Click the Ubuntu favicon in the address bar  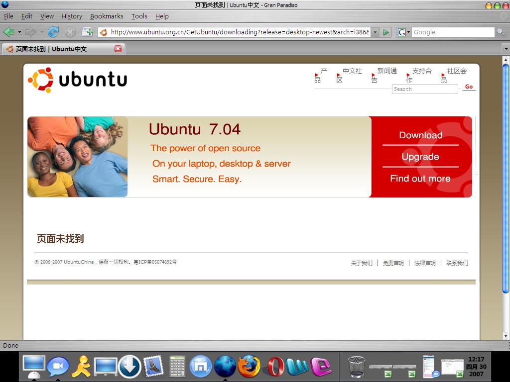pyautogui.click(x=104, y=32)
